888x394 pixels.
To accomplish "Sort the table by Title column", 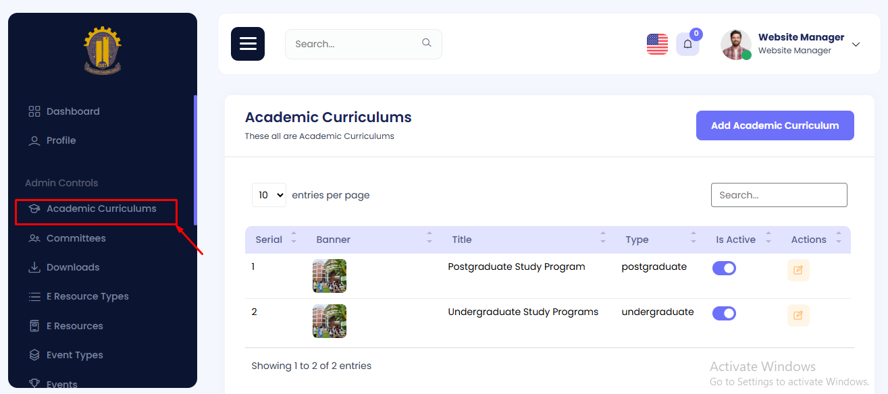I will [x=462, y=240].
